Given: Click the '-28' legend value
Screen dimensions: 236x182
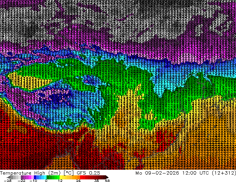Looking at the screenshot, I should [7, 181].
